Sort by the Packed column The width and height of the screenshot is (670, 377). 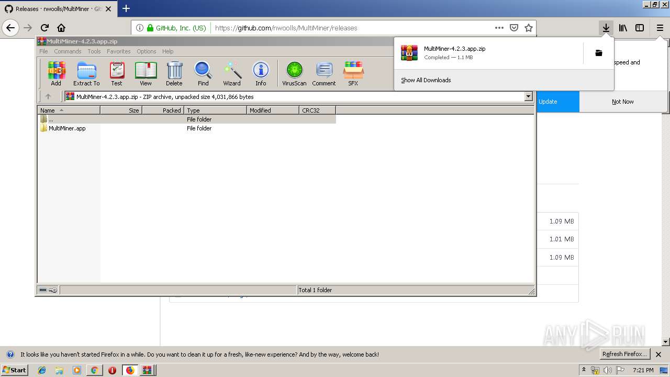[x=163, y=110]
